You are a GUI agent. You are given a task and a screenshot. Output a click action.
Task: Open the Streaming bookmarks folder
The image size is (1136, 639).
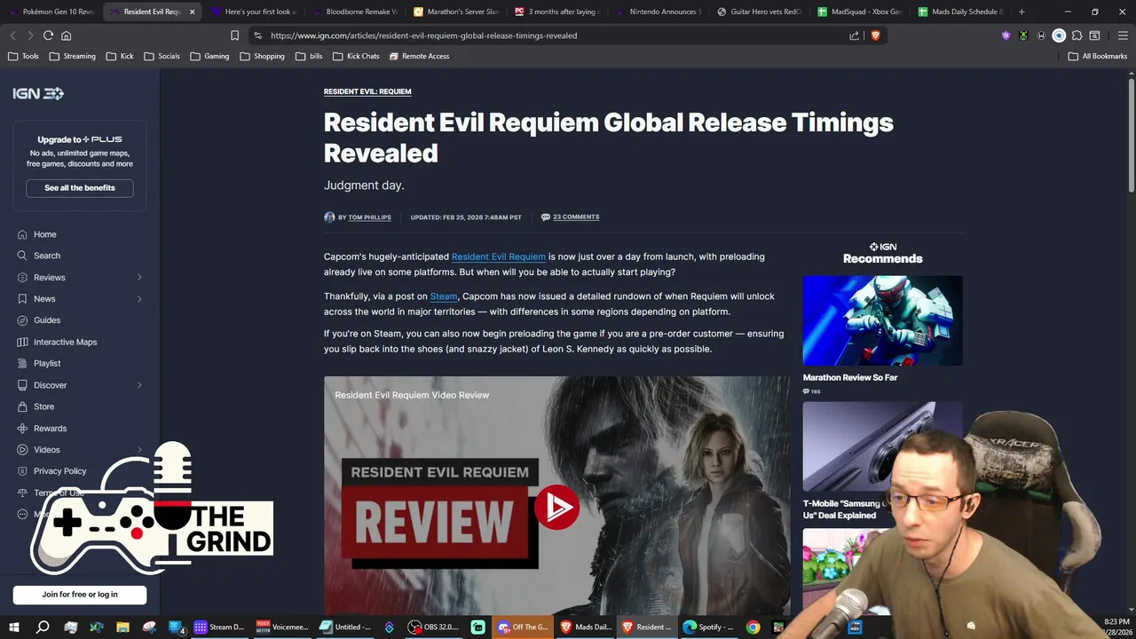pyautogui.click(x=72, y=56)
